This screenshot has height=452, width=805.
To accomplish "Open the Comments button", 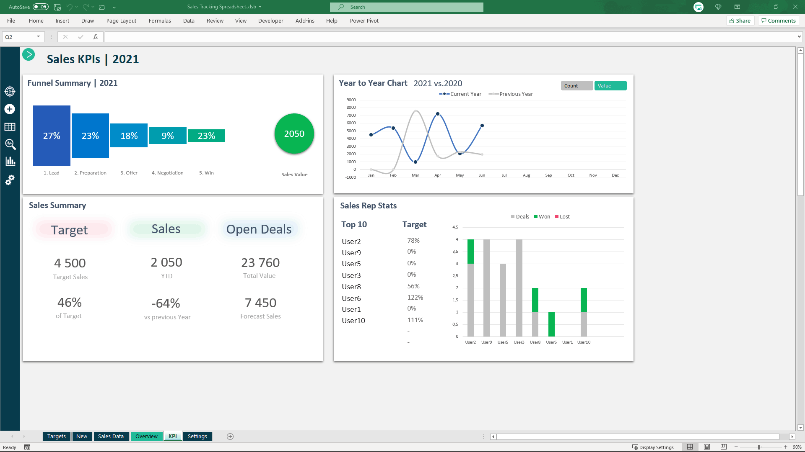I will pos(779,21).
